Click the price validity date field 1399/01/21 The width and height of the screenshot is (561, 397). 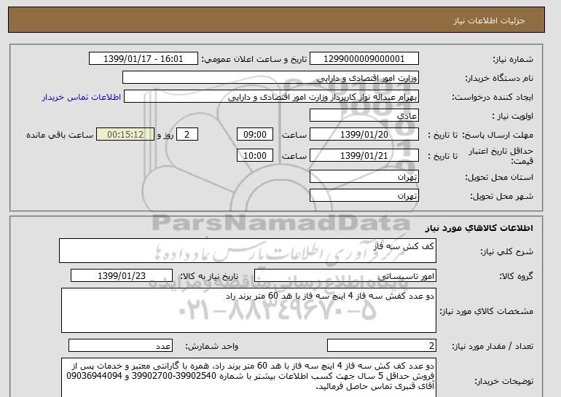tap(364, 155)
